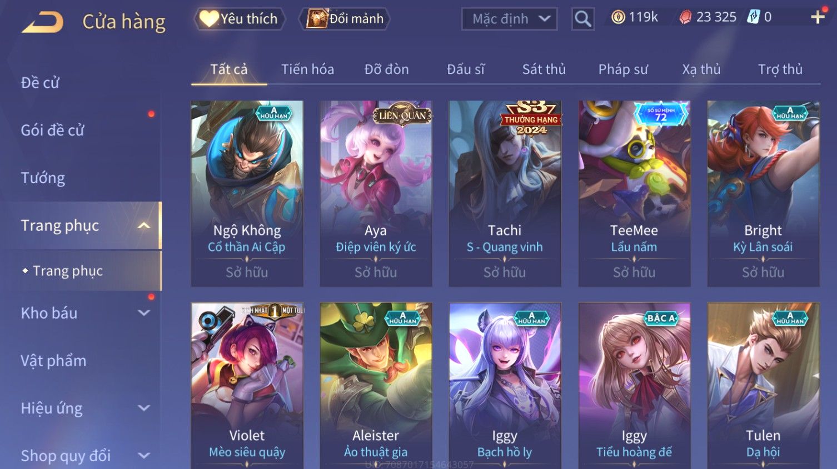
Task: Tap the plus icon to add currency
Action: pyautogui.click(x=818, y=17)
